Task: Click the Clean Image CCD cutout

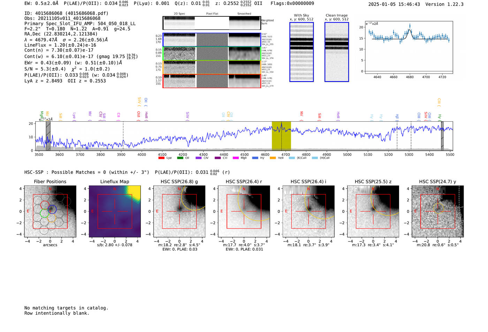Action: [337, 52]
